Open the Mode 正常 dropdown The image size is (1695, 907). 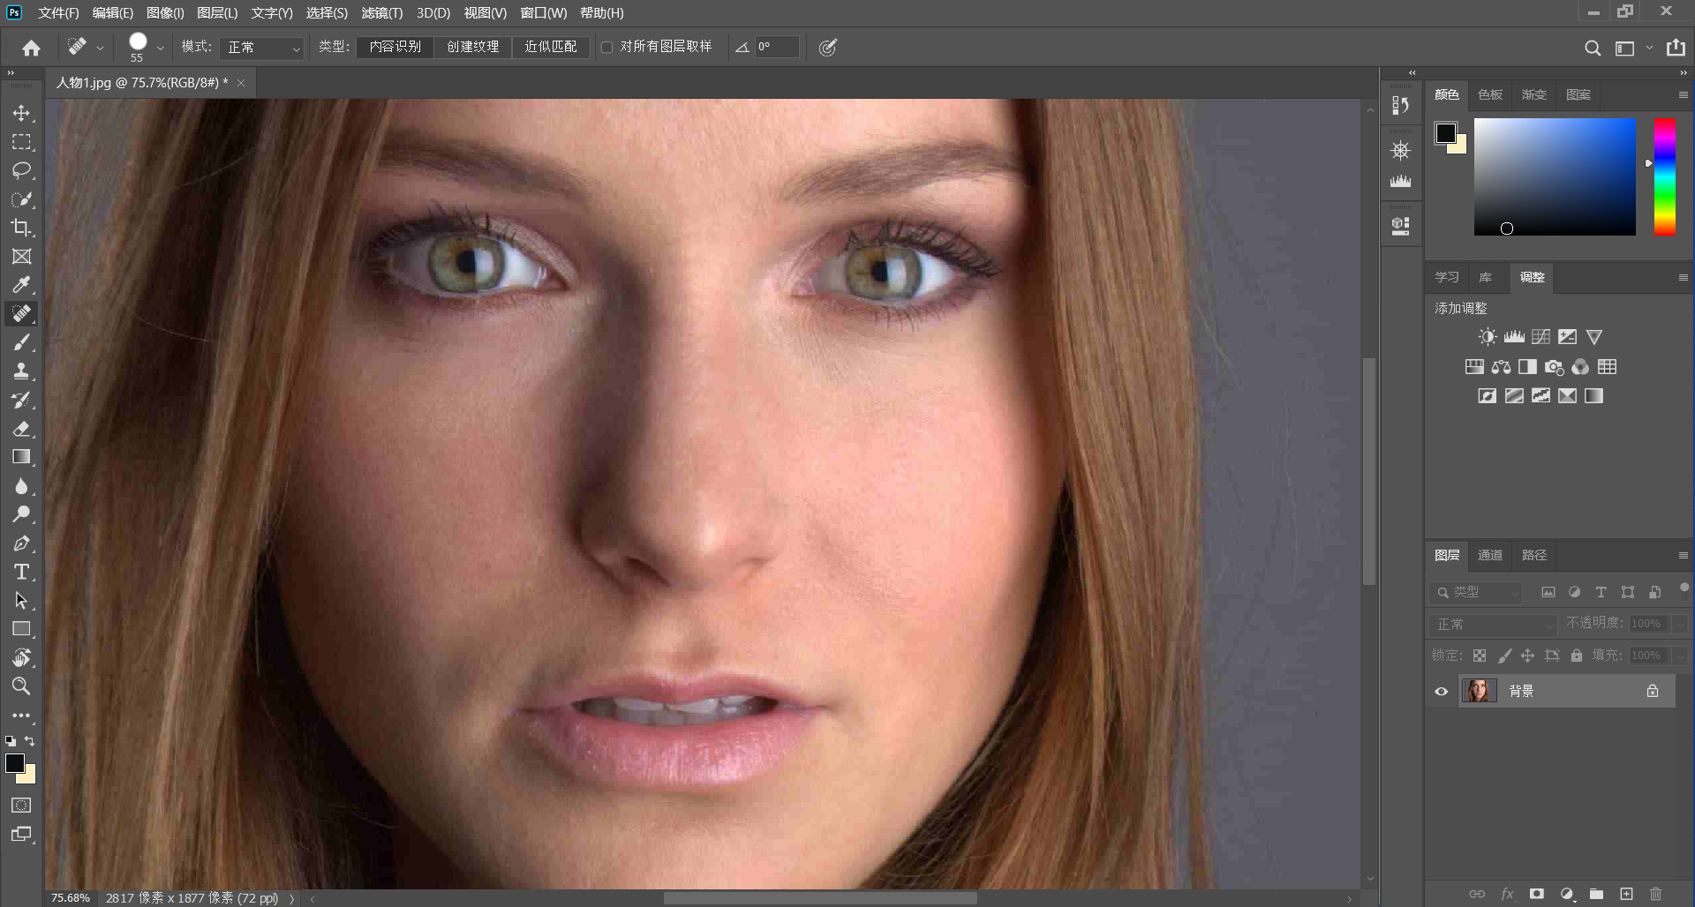[x=261, y=48]
